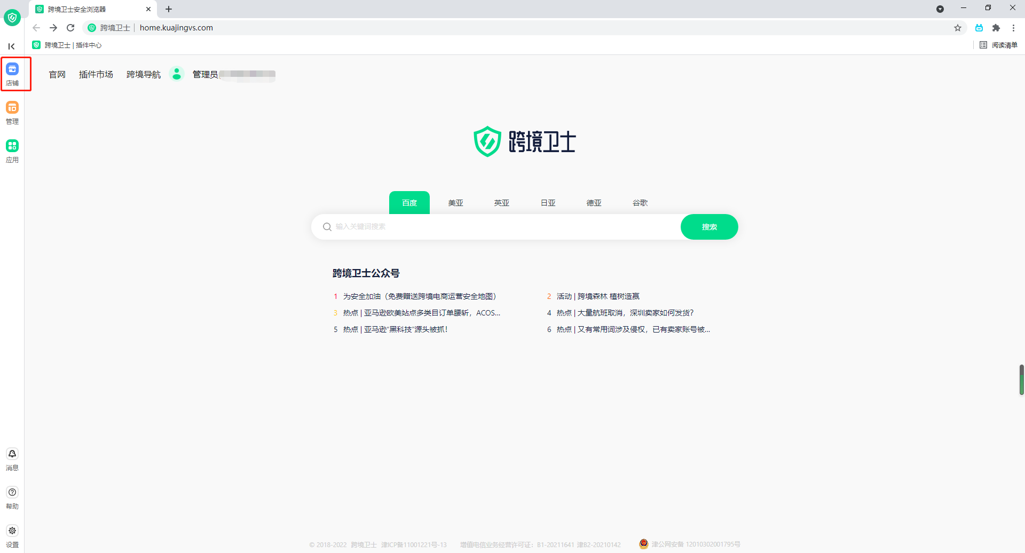Viewport: 1025px width, 553px height.
Task: Select the 百度 search tab
Action: (x=409, y=203)
